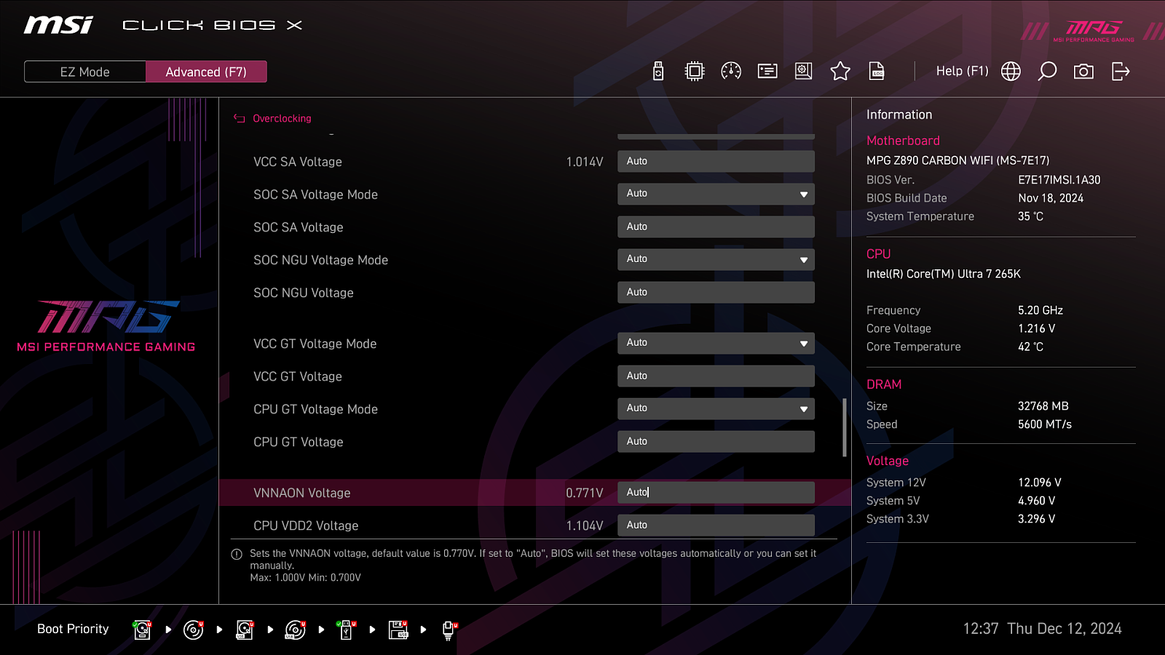
Task: Open the LOG file icon
Action: pos(877,71)
